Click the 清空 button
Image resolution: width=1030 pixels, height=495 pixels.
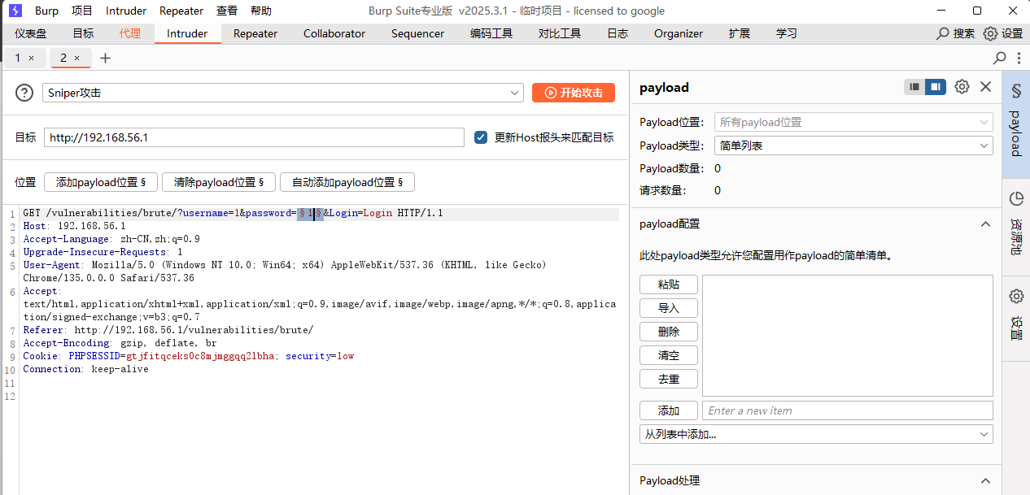pyautogui.click(x=669, y=355)
